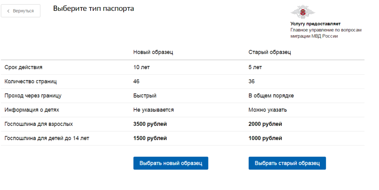The height and width of the screenshot is (190, 379).
Task: Click "Старый образец" column header
Action: pos(269,52)
